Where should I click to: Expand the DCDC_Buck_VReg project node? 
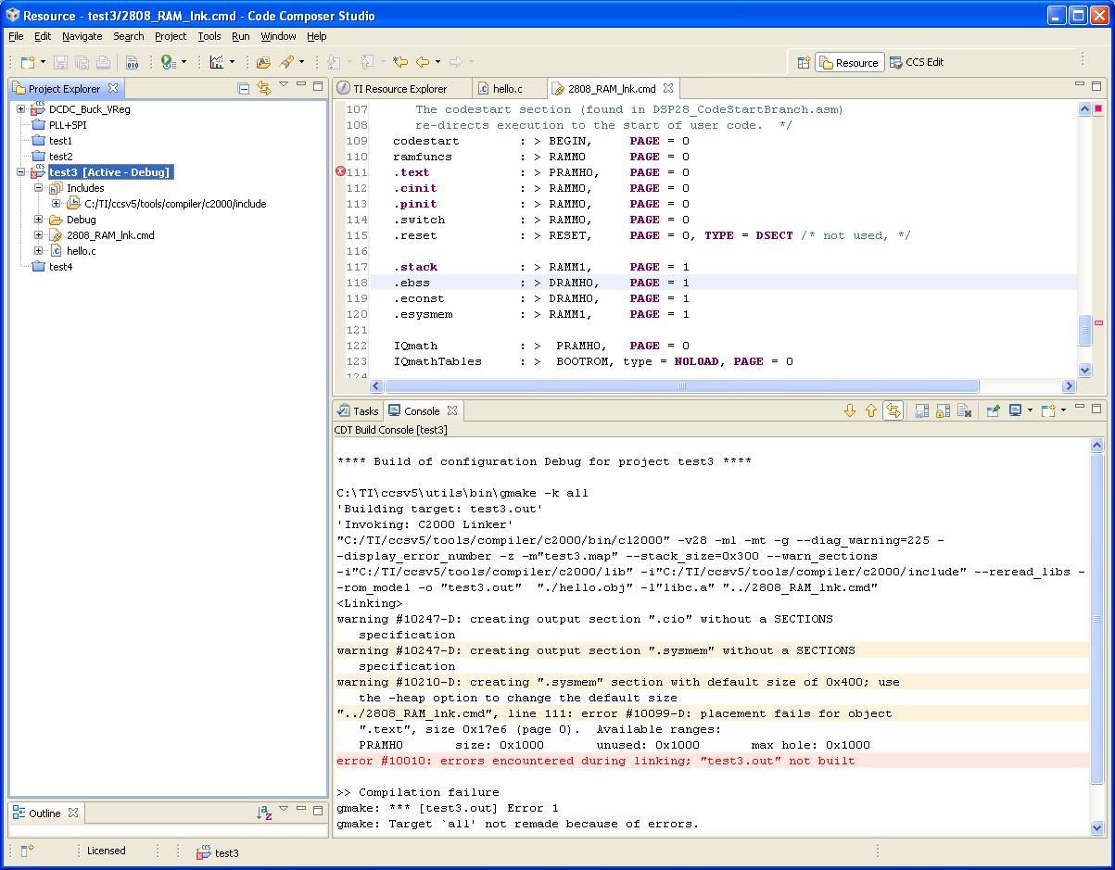coord(20,109)
